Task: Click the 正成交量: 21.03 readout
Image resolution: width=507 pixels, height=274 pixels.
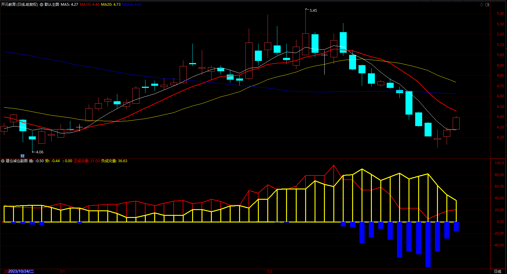Action: click(87, 161)
